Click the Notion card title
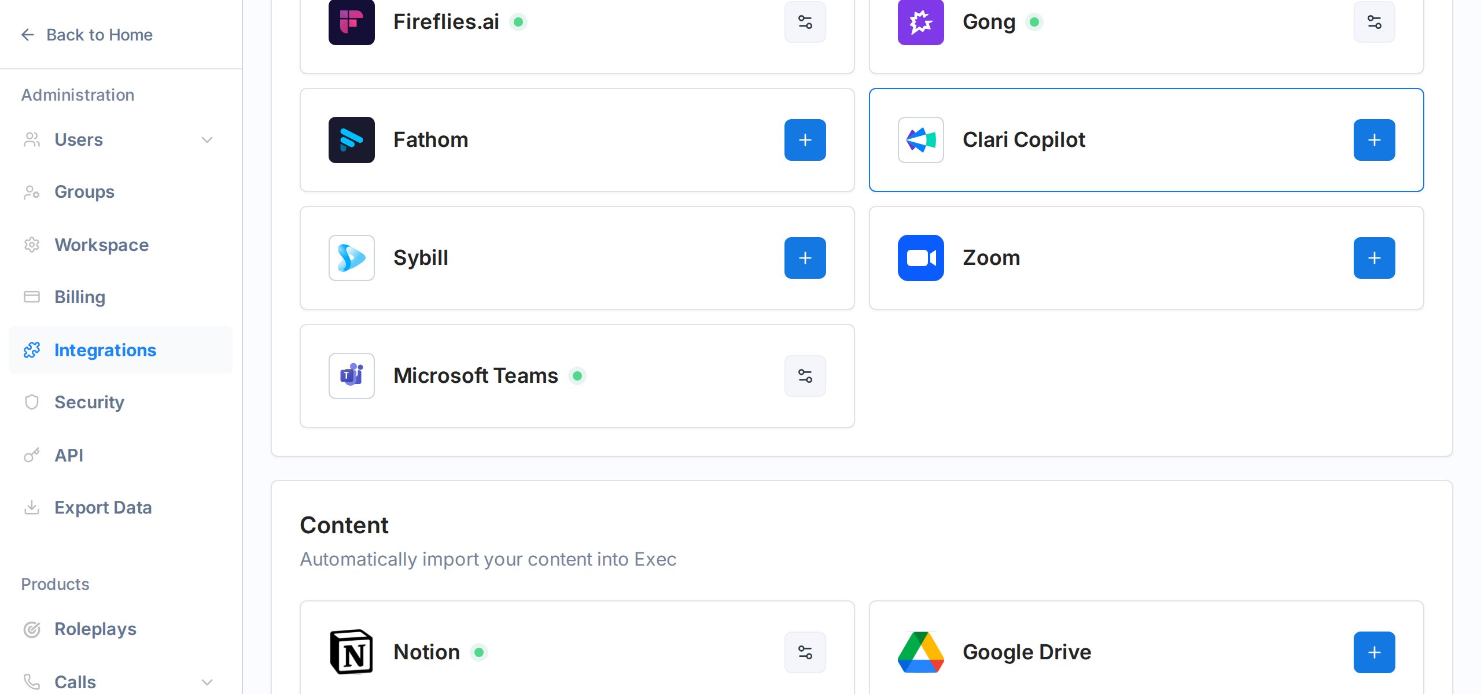The image size is (1481, 694). pyautogui.click(x=426, y=652)
